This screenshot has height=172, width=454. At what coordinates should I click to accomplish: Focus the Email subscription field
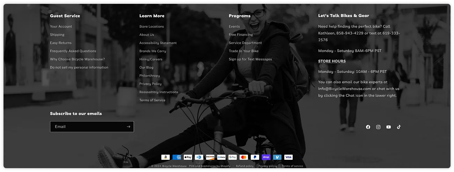[87, 127]
